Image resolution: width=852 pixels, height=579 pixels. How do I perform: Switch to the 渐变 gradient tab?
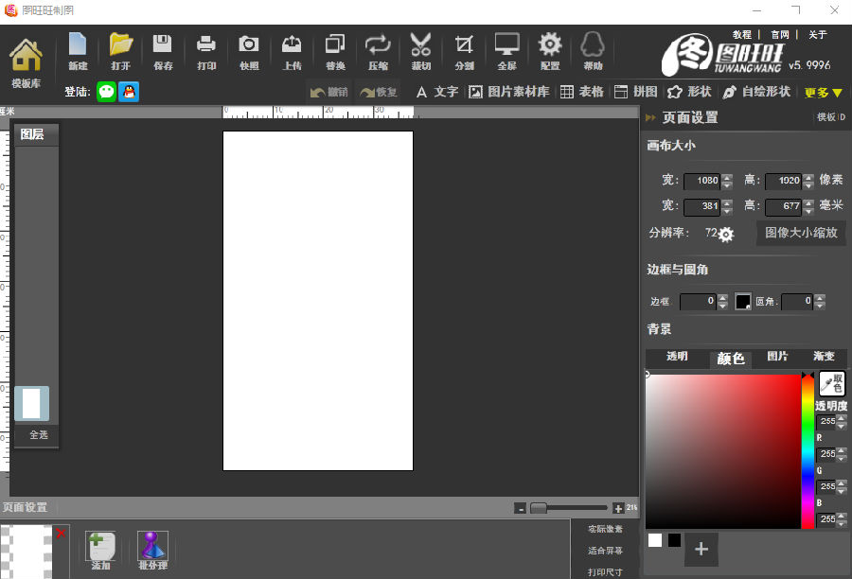pyautogui.click(x=824, y=357)
